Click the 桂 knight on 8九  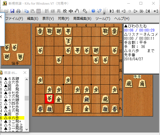(x=50, y=109)
